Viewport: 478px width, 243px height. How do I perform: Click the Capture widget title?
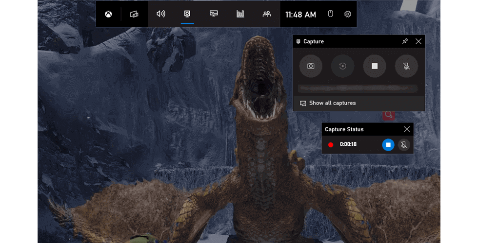pos(313,42)
